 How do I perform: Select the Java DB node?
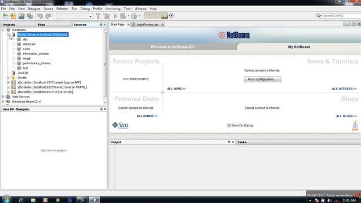point(23,73)
